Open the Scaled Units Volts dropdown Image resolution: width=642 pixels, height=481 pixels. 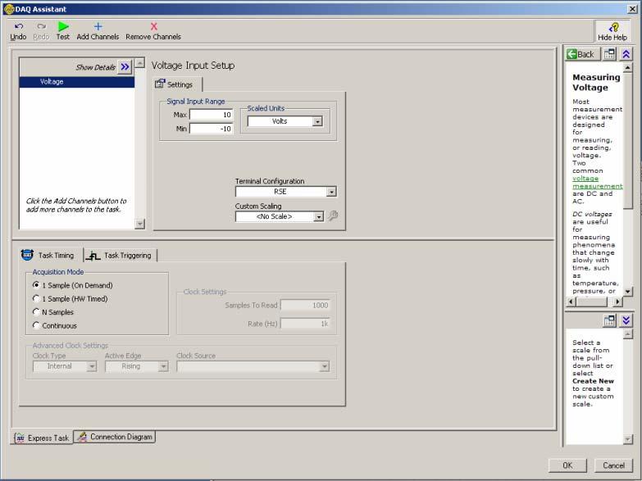(317, 121)
